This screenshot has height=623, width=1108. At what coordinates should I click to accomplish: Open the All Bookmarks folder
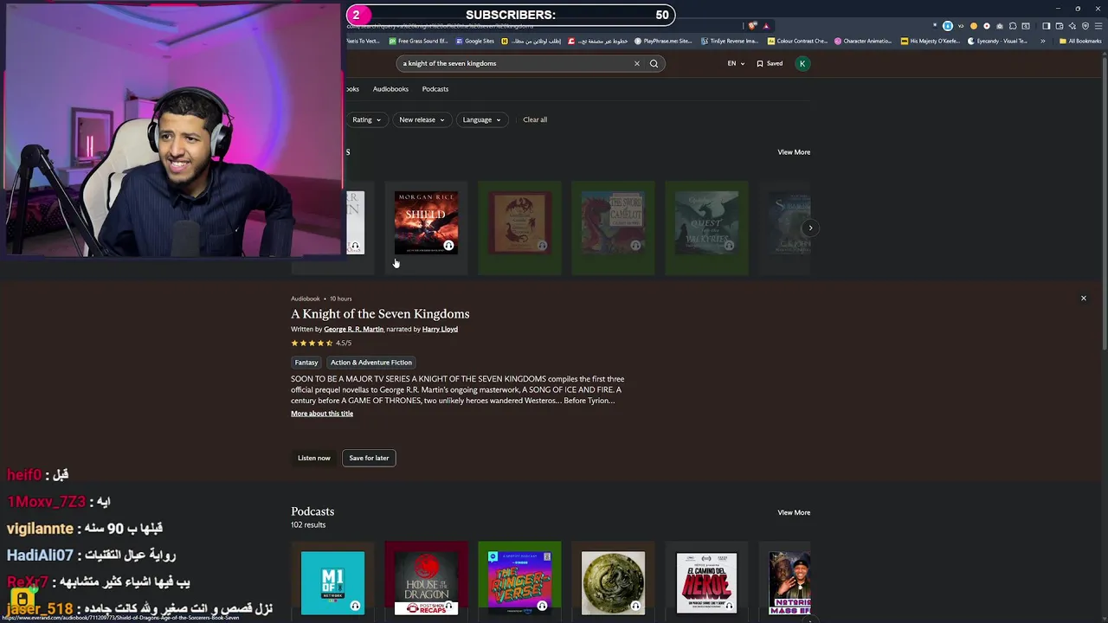pyautogui.click(x=1080, y=41)
